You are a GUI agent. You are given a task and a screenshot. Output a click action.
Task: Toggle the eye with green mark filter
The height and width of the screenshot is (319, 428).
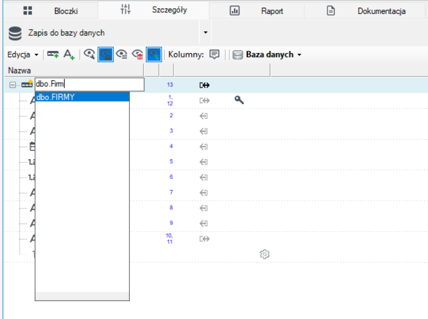coord(154,55)
